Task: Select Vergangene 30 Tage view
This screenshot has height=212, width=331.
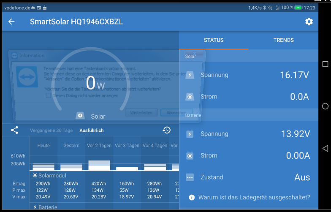Action: 52,130
